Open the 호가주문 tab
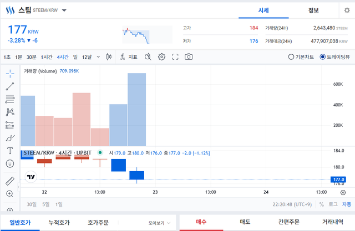This screenshot has height=231, width=355. pos(98,222)
